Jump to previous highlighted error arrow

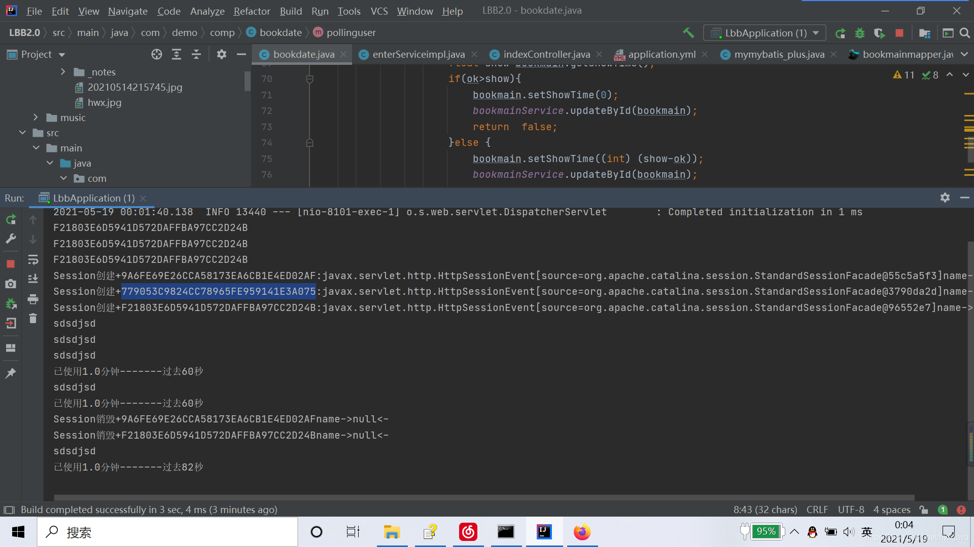[950, 75]
